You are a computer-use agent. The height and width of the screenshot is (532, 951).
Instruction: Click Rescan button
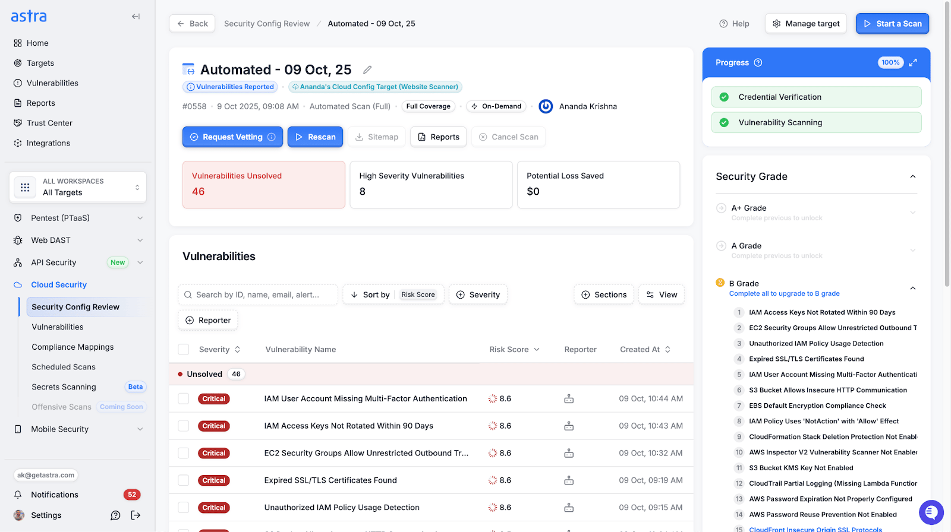tap(316, 137)
